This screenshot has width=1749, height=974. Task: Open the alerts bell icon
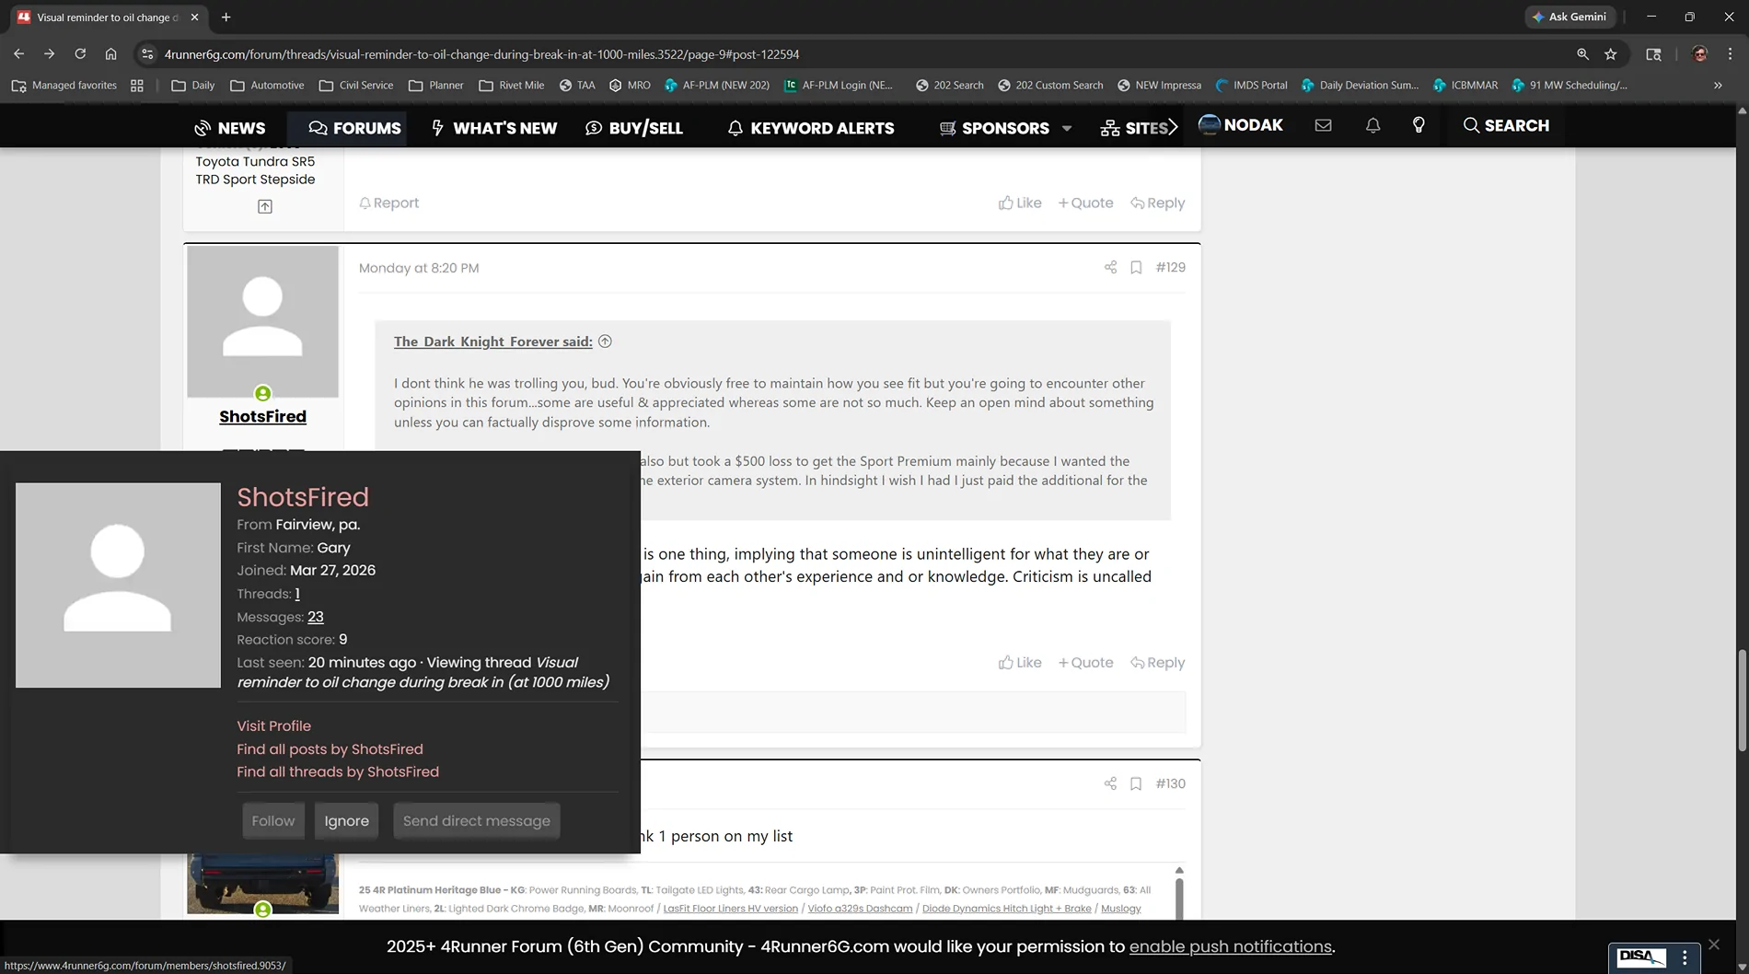[x=1373, y=125]
